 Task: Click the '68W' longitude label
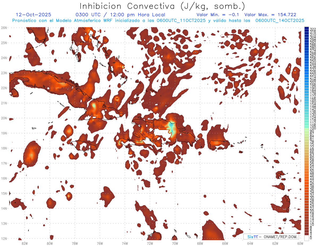tap(200, 243)
